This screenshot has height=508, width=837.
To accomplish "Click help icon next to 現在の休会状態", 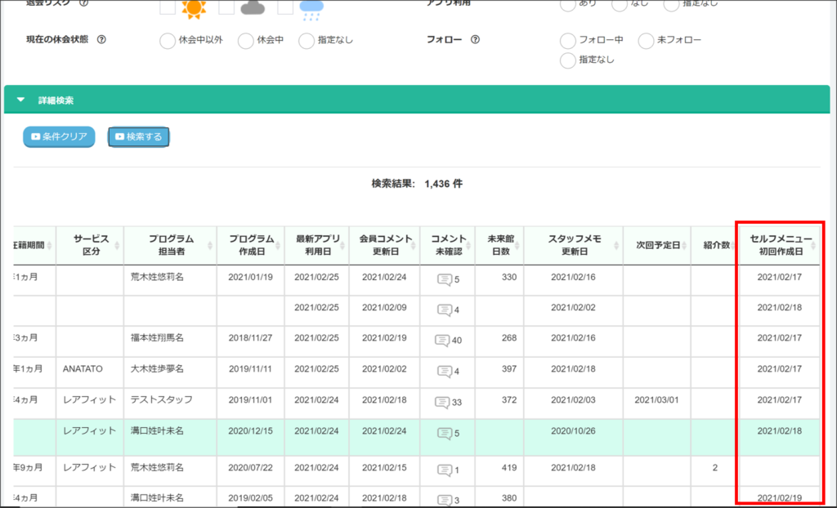I will coord(101,40).
